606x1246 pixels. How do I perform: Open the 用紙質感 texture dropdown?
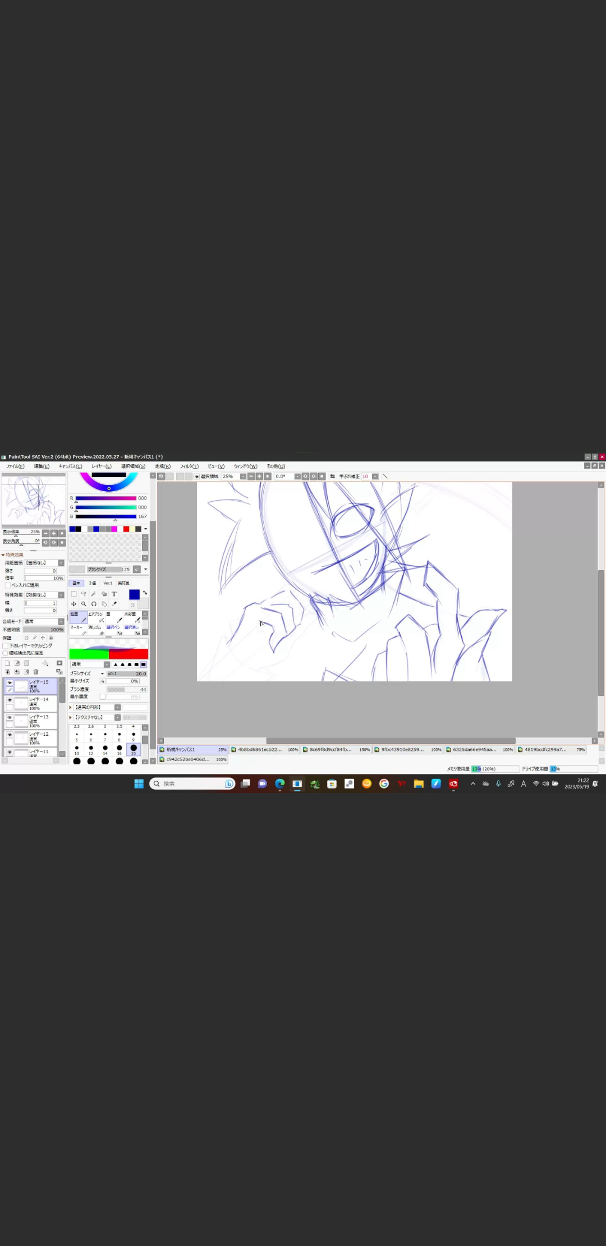tap(61, 562)
